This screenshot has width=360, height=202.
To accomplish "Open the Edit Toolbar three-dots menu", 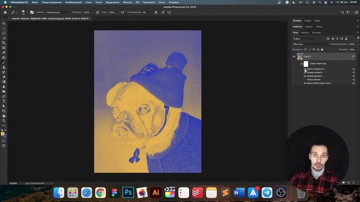I will pyautogui.click(x=4, y=126).
